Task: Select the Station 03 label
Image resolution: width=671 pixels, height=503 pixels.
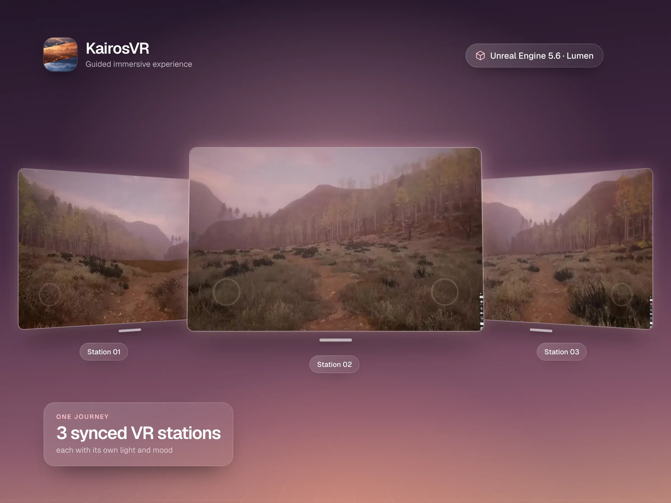Action: (x=561, y=352)
